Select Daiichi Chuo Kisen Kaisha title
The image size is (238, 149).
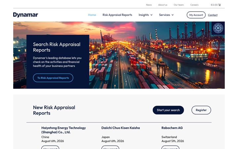click(x=121, y=128)
